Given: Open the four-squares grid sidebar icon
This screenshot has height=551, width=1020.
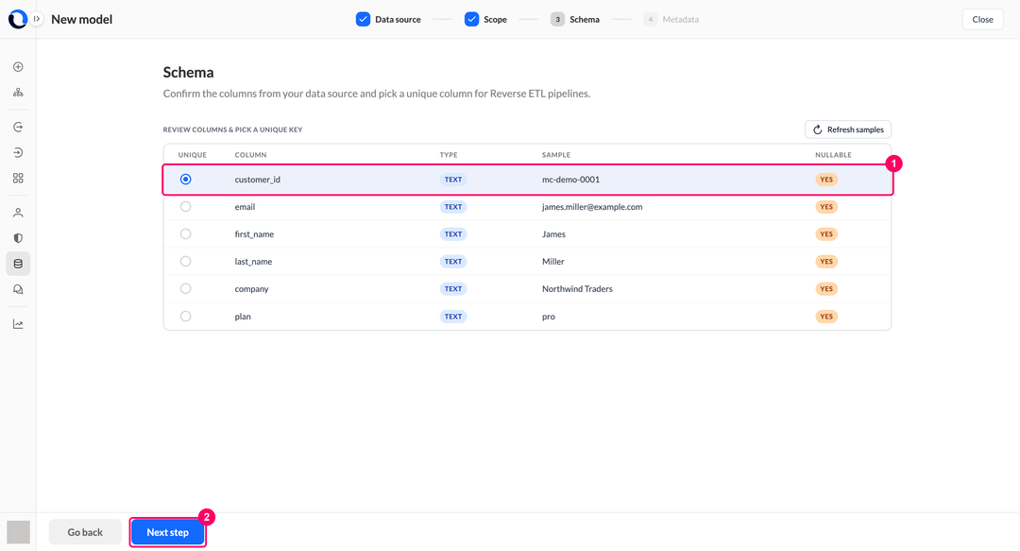Looking at the screenshot, I should 18,179.
